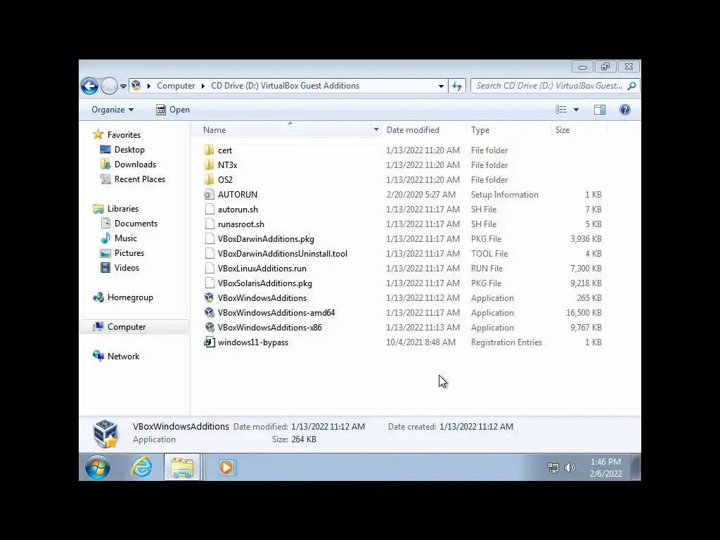Select the VBoxDarwinAdditions.pkg file icon
Viewport: 720px width, 540px height.
coord(210,239)
